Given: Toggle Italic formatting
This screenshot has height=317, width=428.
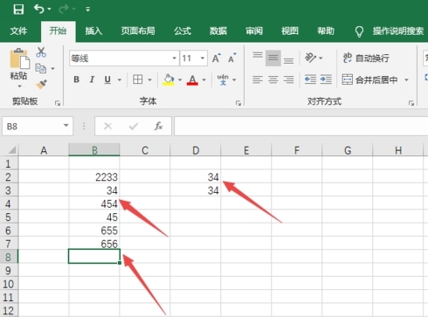Looking at the screenshot, I should point(92,79).
